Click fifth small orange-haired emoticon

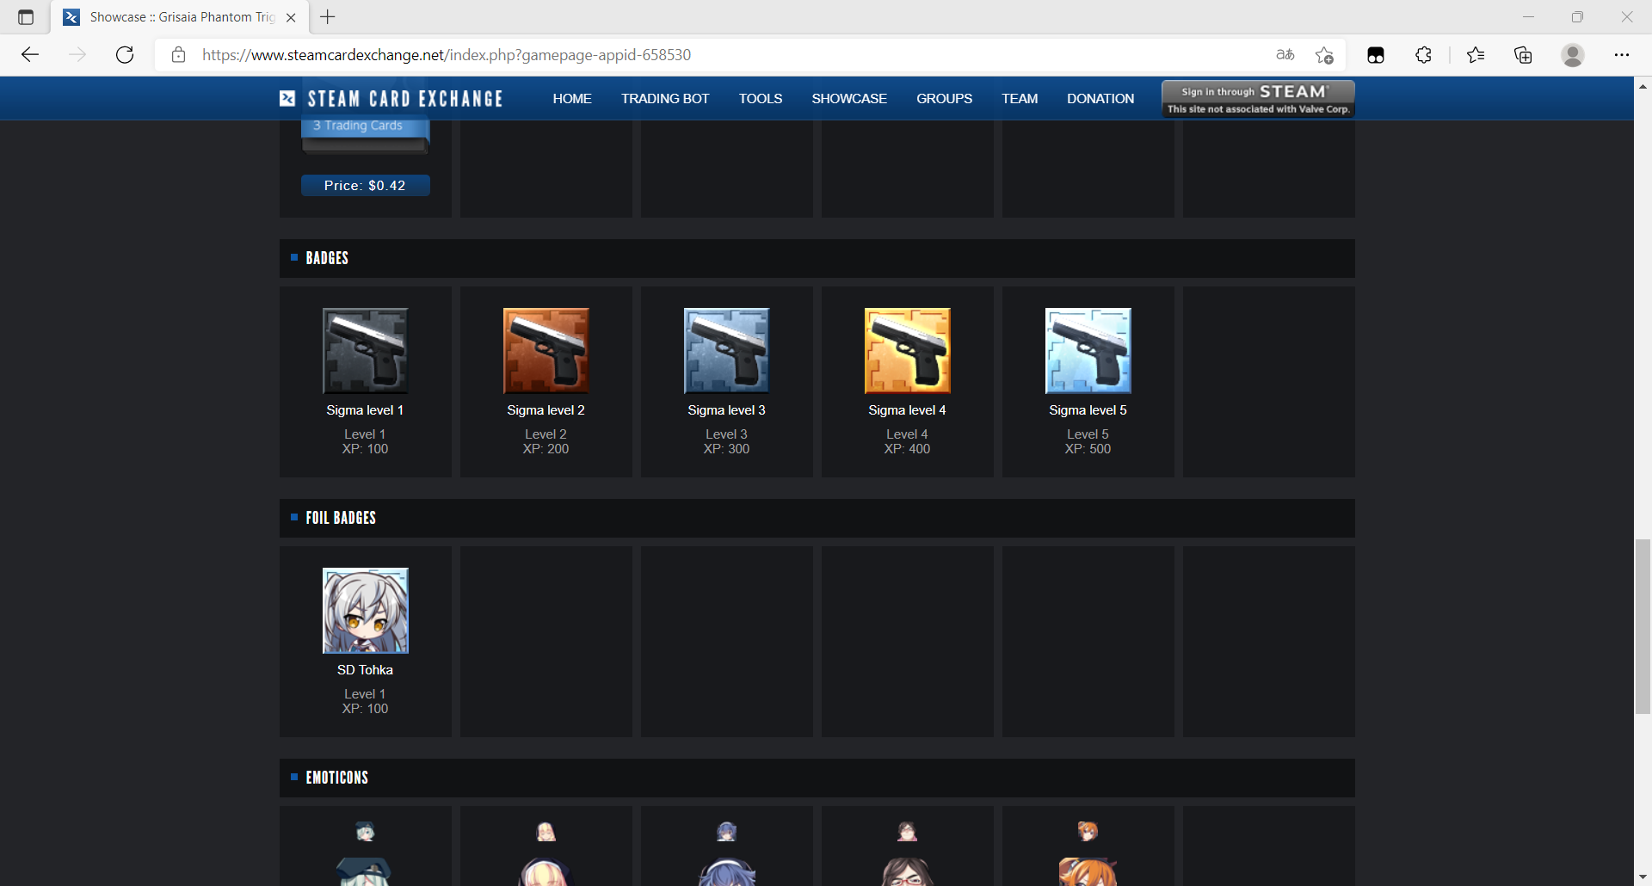(x=1088, y=832)
